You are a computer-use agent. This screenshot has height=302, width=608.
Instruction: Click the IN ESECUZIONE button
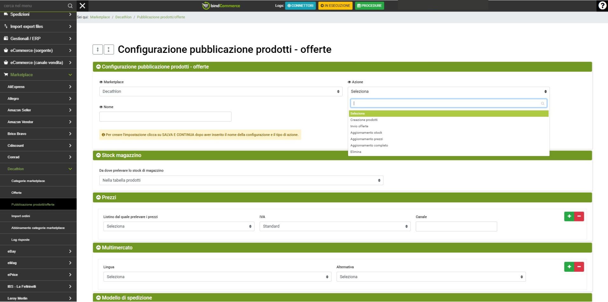pos(335,6)
